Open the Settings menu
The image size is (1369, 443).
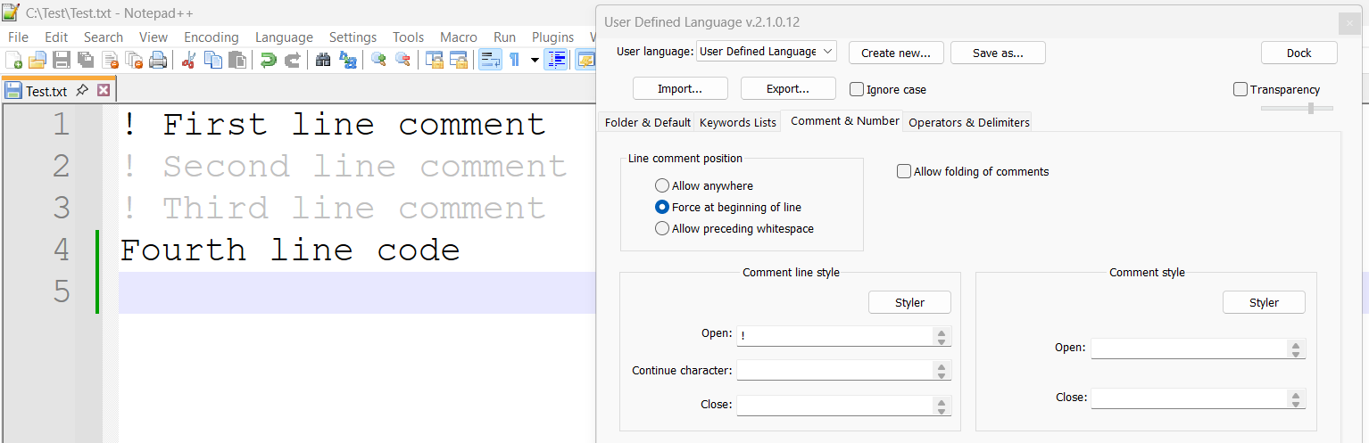(x=353, y=37)
